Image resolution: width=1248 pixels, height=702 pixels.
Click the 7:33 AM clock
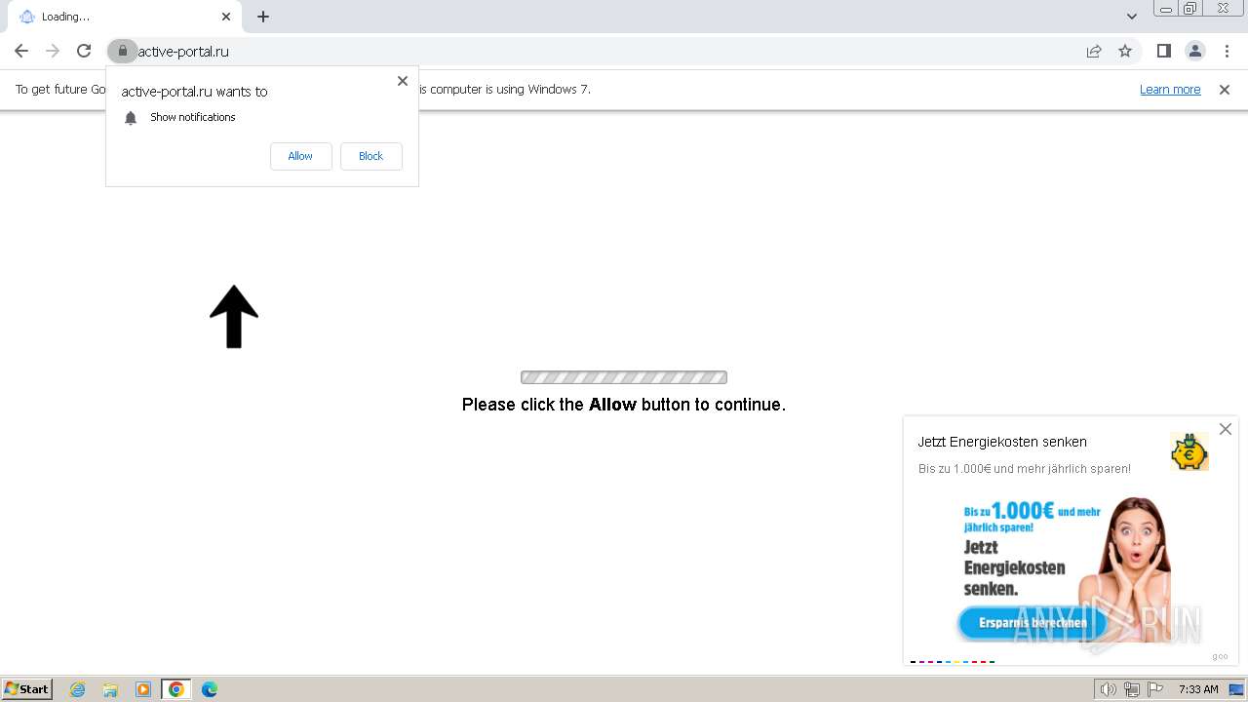point(1198,689)
